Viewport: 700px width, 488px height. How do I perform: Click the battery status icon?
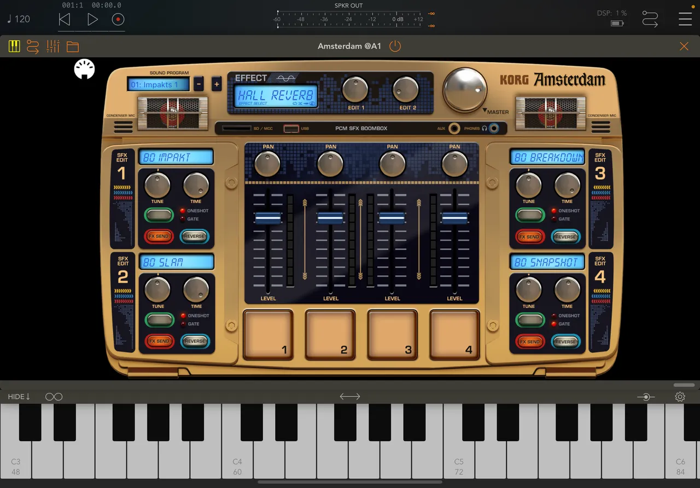click(617, 23)
